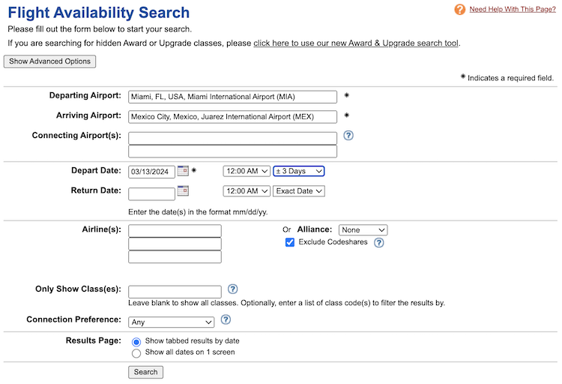The height and width of the screenshot is (384, 562).
Task: Open the Alliance dropdown set to None
Action: point(363,230)
